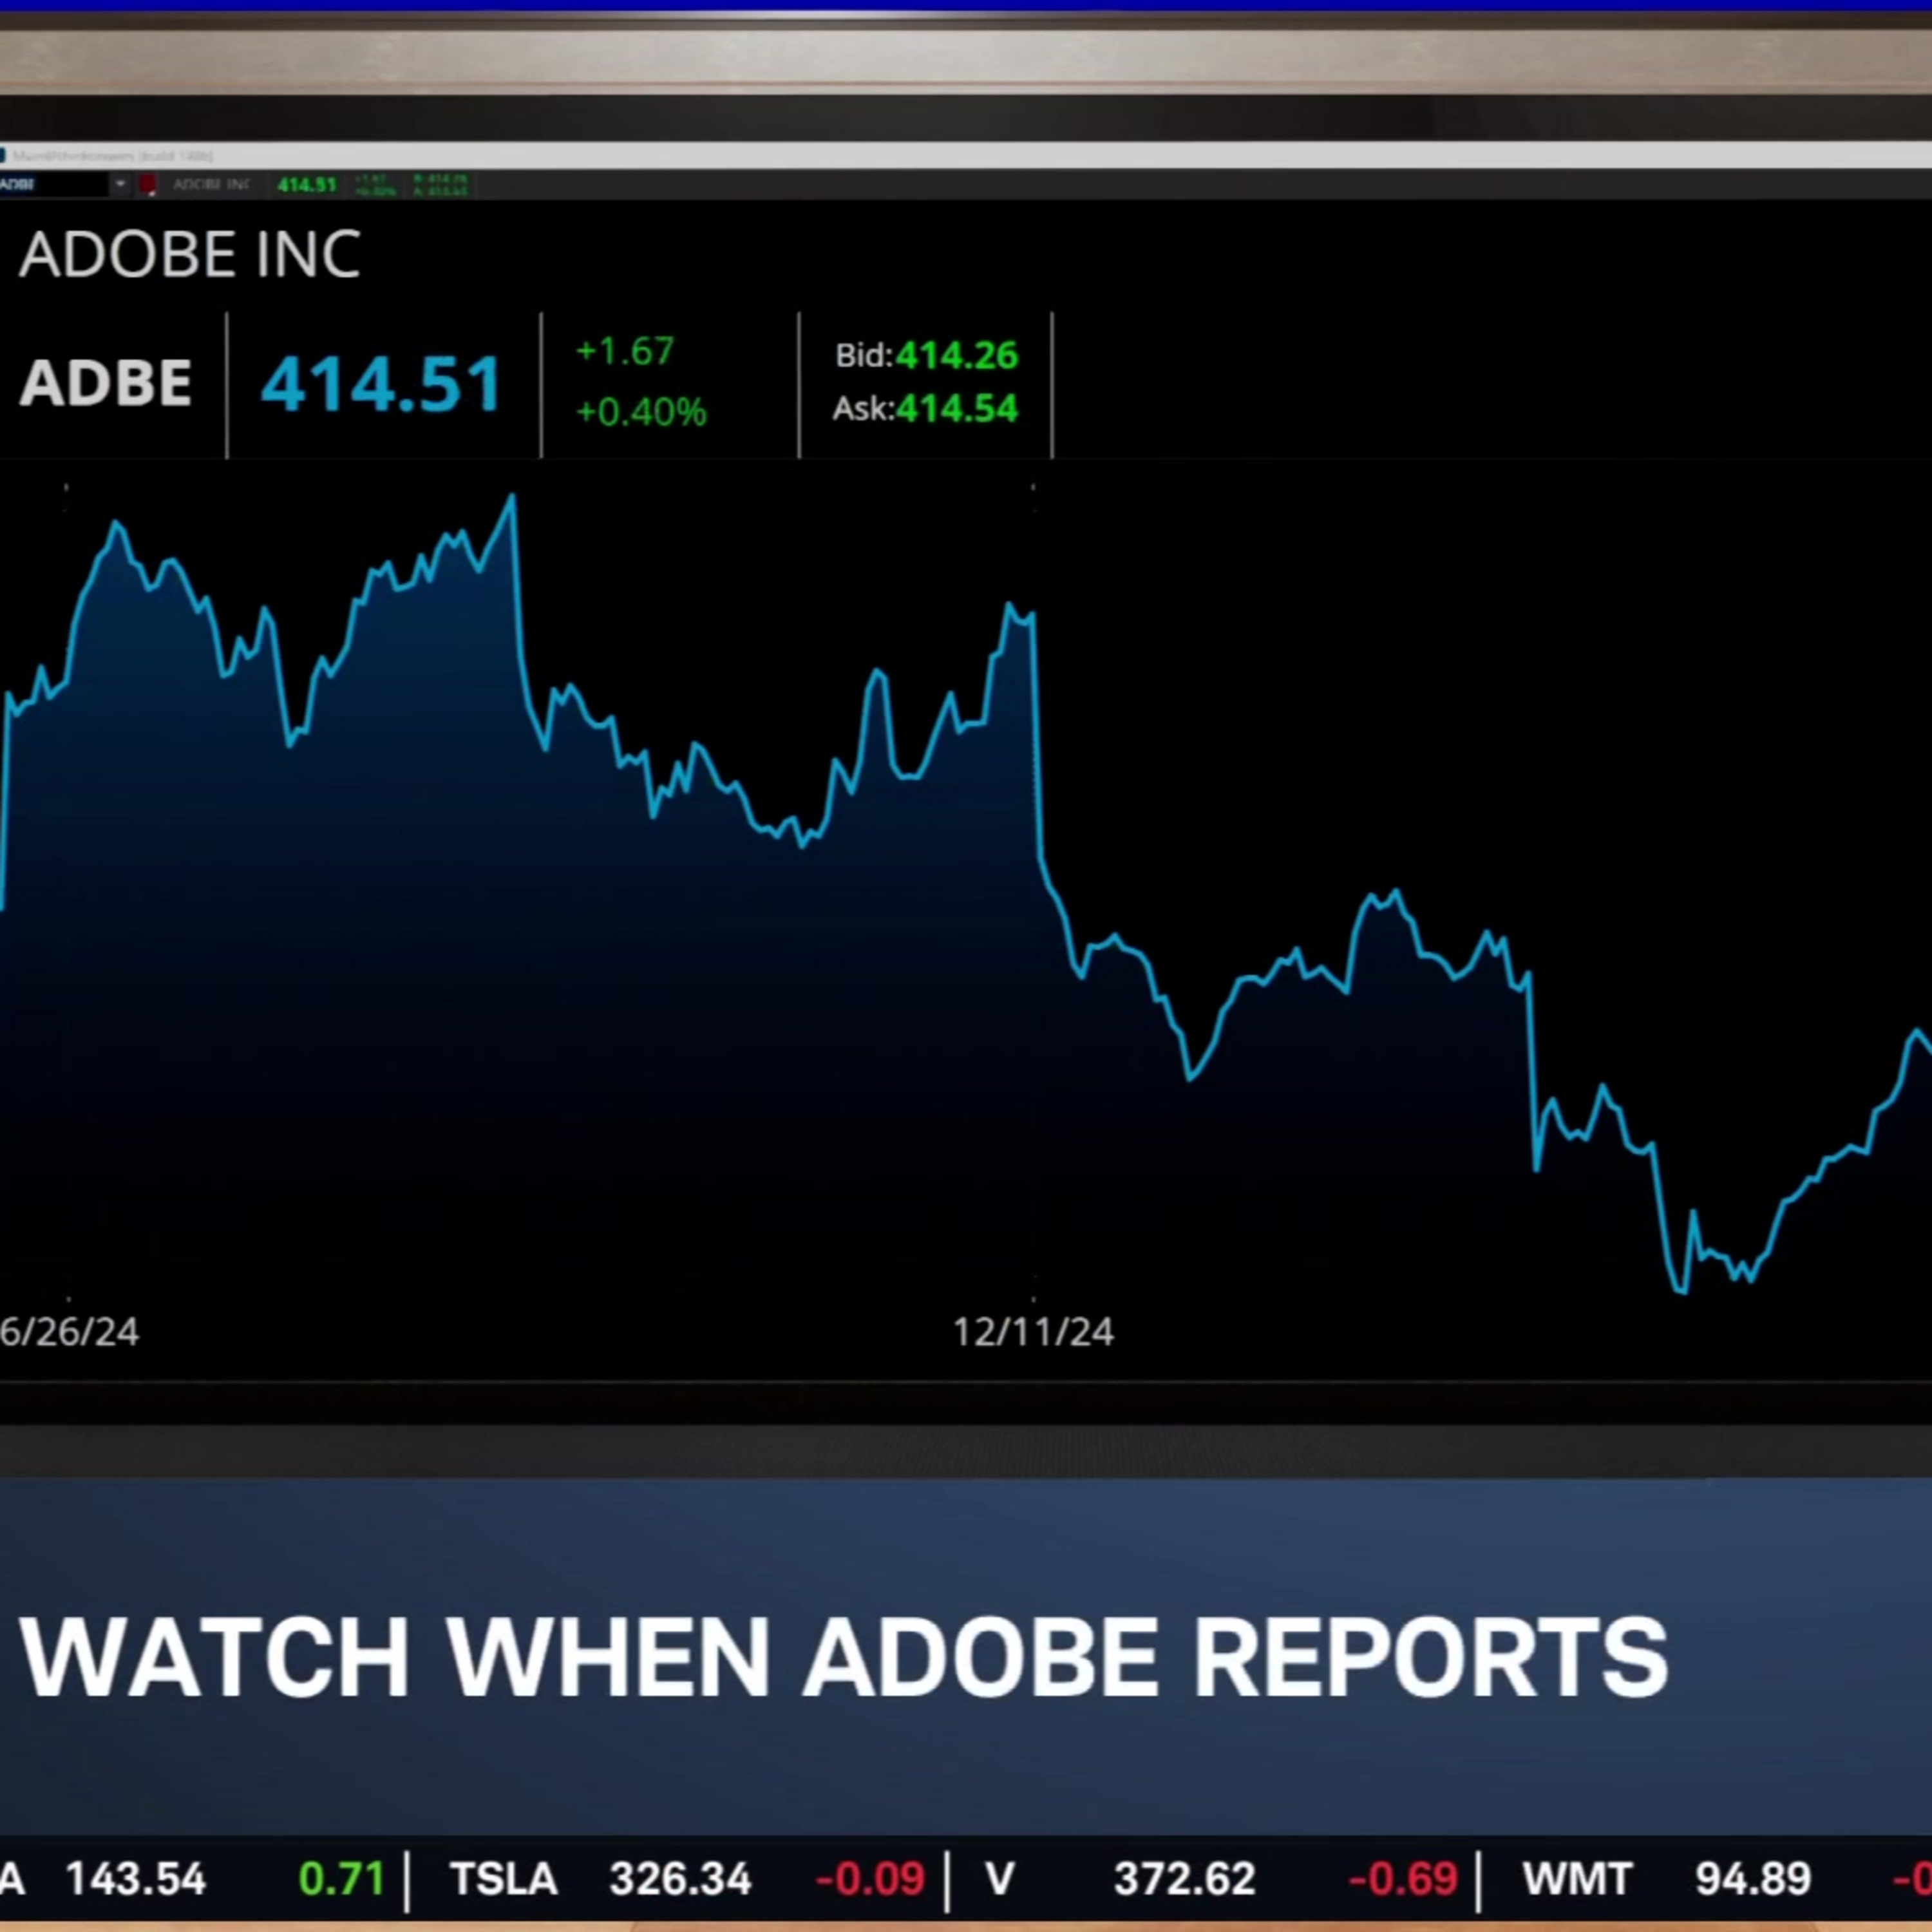This screenshot has width=1932, height=1932.
Task: Click the Ask value 414.54
Action: (956, 408)
